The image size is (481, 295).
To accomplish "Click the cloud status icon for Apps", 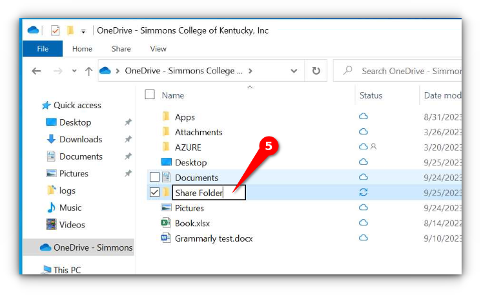I will pyautogui.click(x=363, y=117).
